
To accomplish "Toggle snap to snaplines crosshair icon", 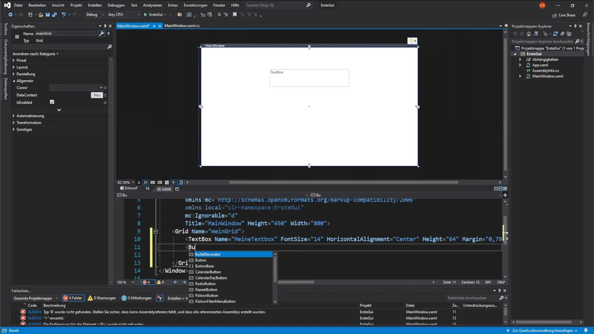I will click(174, 182).
